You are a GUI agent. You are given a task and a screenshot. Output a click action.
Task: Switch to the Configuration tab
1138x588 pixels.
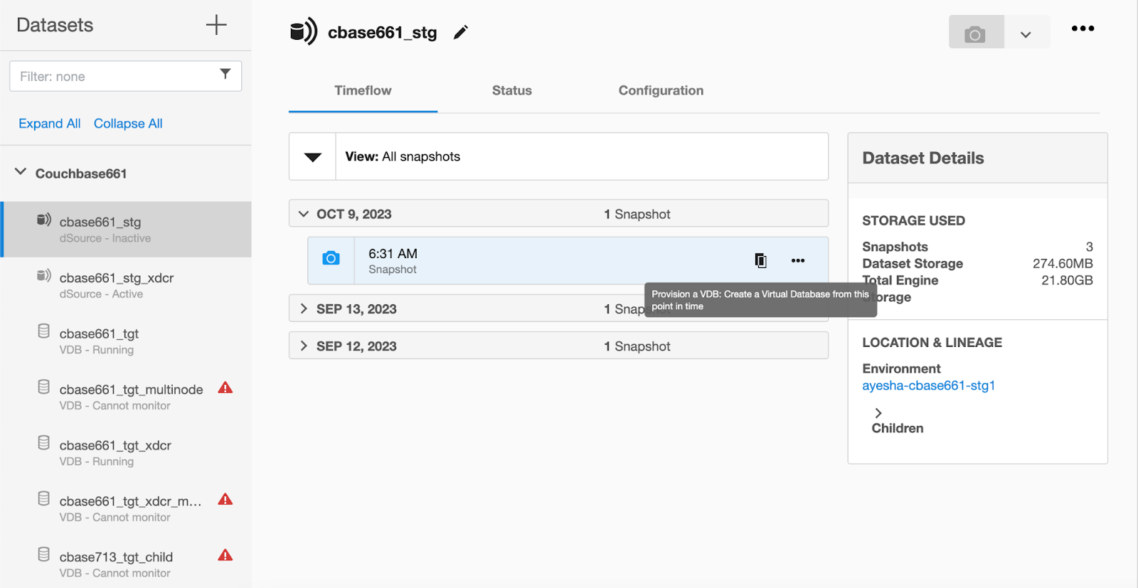click(x=660, y=90)
